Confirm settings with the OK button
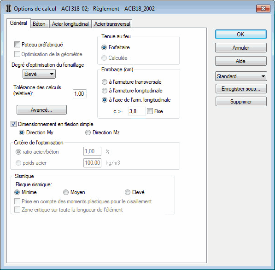Viewport: 275px width, 270px height. pos(241,34)
